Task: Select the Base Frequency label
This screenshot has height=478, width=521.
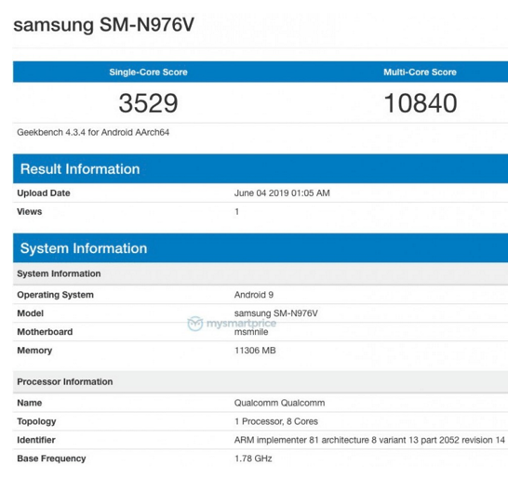Action: (x=51, y=458)
